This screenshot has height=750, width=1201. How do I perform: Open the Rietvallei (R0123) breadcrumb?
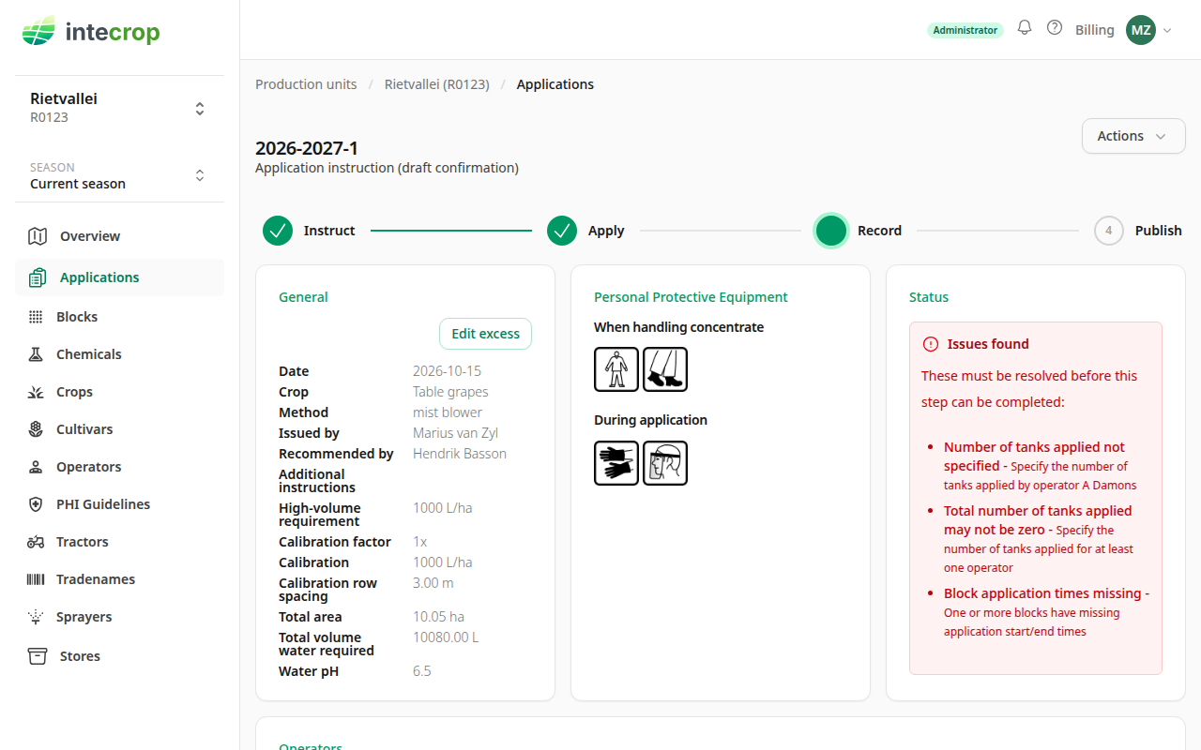437,84
